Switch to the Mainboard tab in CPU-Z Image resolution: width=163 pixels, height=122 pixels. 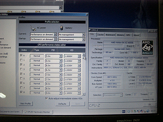pyautogui.click(x=110, y=35)
